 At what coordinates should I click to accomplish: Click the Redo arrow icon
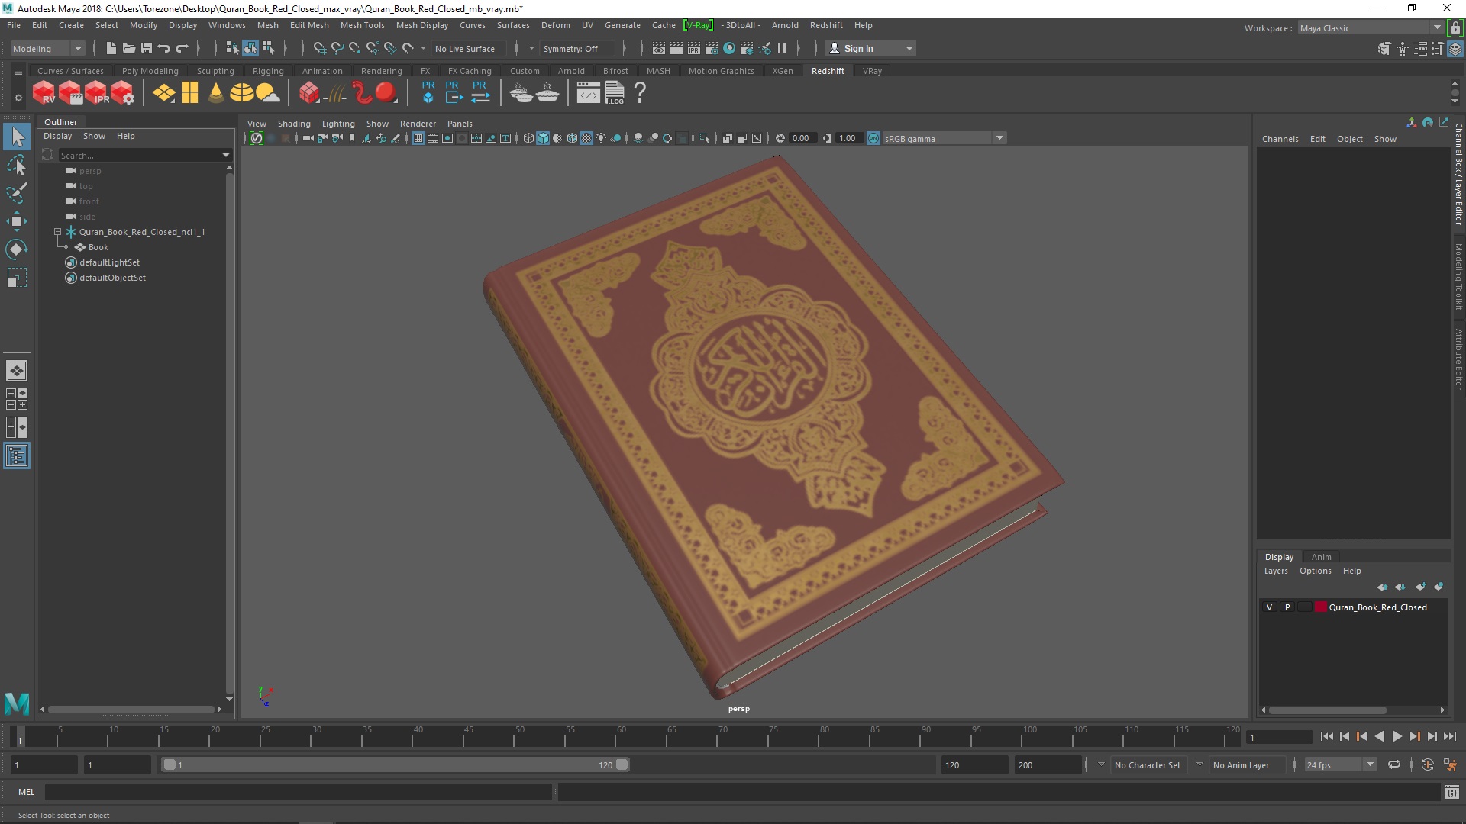(182, 48)
